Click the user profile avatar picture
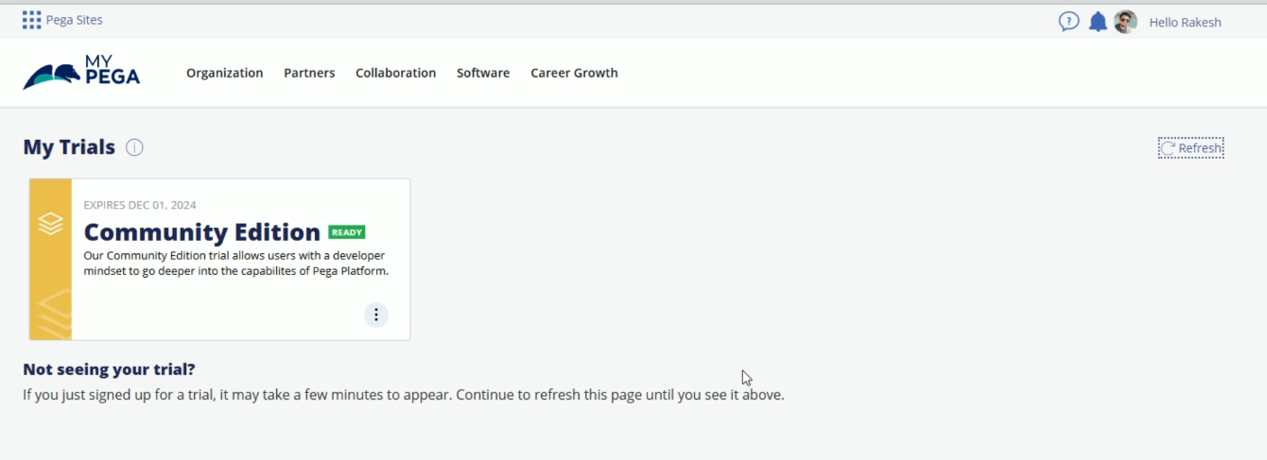Image resolution: width=1267 pixels, height=460 pixels. click(1124, 22)
